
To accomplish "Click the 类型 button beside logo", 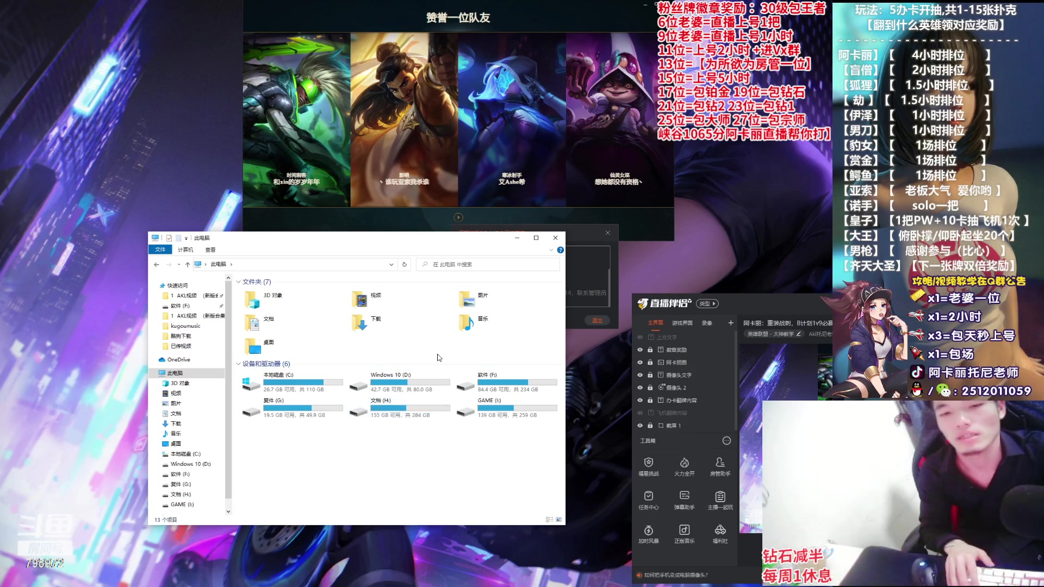I will (707, 303).
